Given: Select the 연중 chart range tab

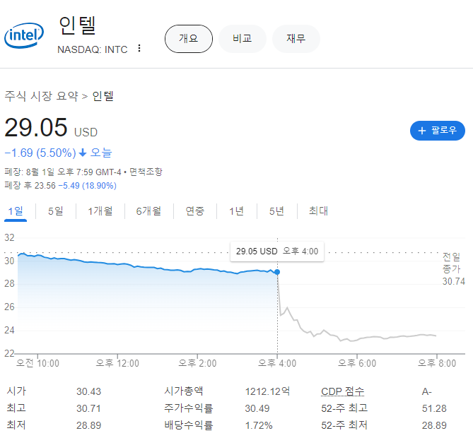Looking at the screenshot, I should coord(195,211).
